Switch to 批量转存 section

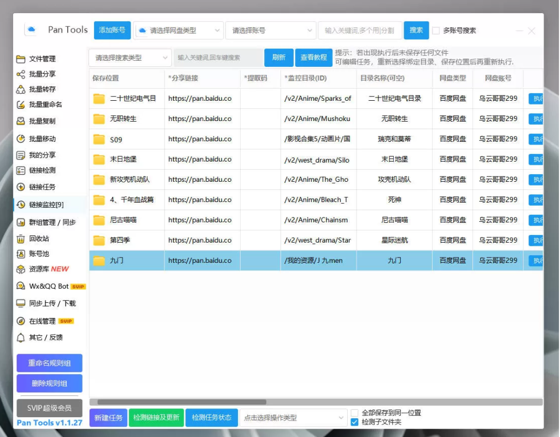pos(42,89)
